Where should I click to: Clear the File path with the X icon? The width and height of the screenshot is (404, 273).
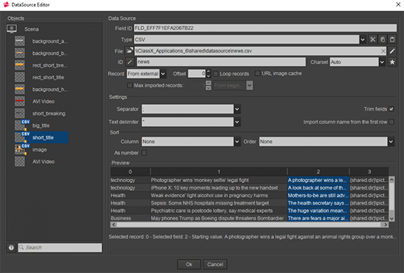[x=383, y=51]
